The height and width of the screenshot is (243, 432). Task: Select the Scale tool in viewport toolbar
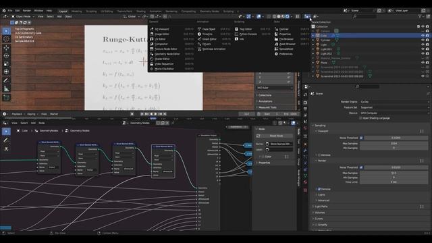tap(6, 63)
